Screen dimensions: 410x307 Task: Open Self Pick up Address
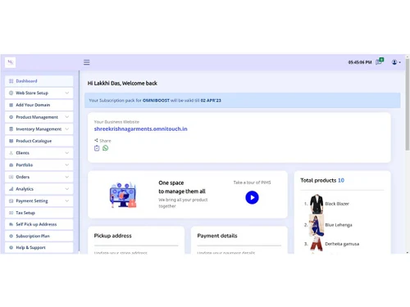(x=39, y=224)
